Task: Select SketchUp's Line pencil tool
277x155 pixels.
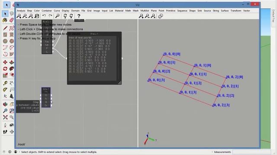Action: [x=5, y=28]
